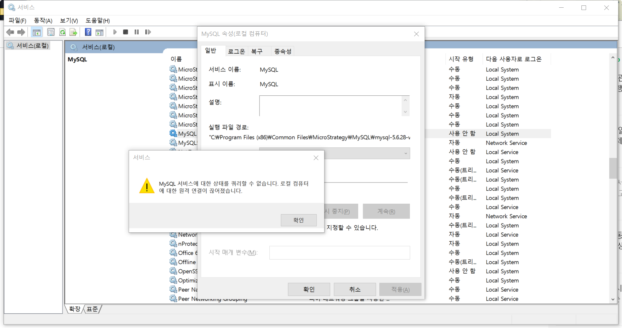Click 확인 in the 서비스 warning dialog
Screen dimensions: 622x328
(x=299, y=220)
